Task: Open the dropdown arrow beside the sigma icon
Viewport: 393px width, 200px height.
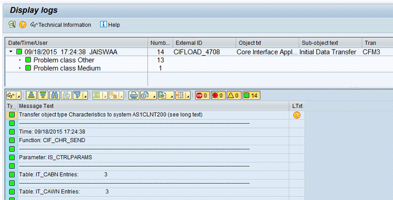Action: (105, 96)
